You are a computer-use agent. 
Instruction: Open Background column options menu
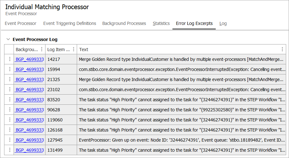pos(42,50)
